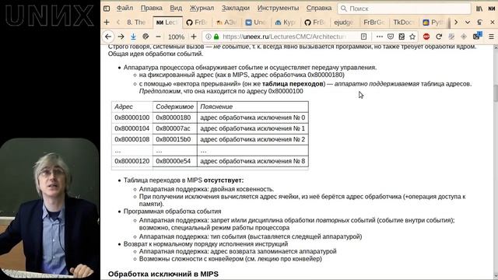Expand the list-all-tabs dropdown arrow
The height and width of the screenshot is (280, 498).
coord(468,23)
